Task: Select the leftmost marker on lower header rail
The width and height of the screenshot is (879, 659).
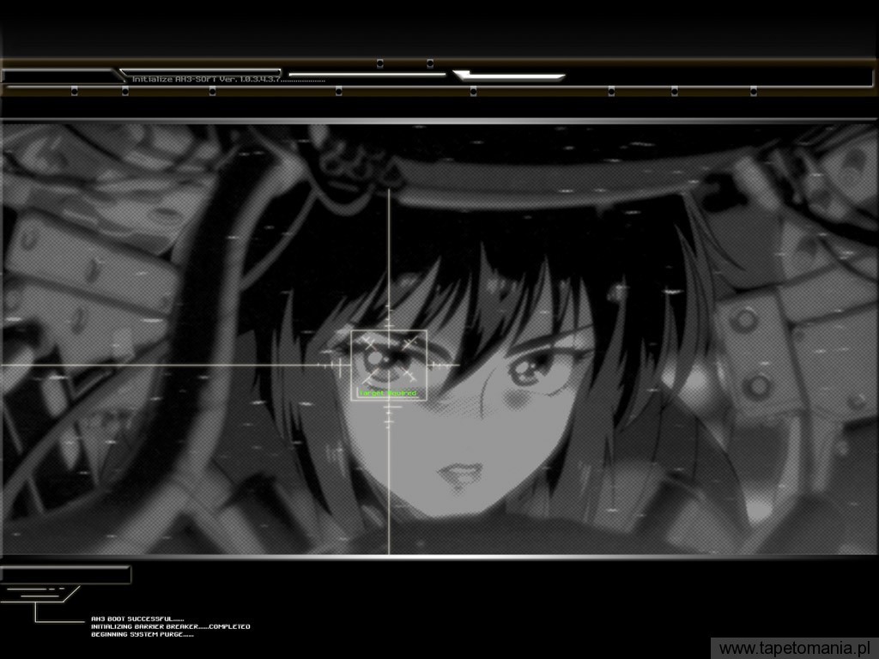Action: point(74,91)
